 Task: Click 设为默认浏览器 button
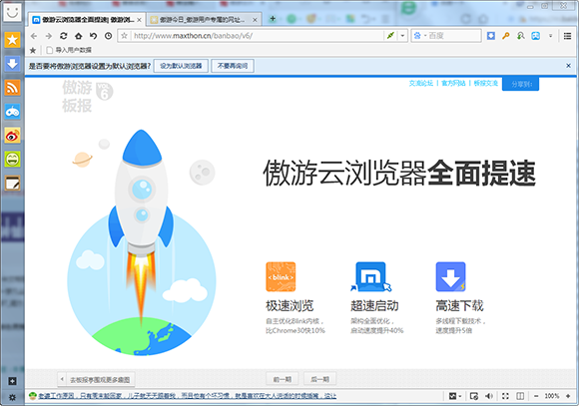click(x=181, y=66)
